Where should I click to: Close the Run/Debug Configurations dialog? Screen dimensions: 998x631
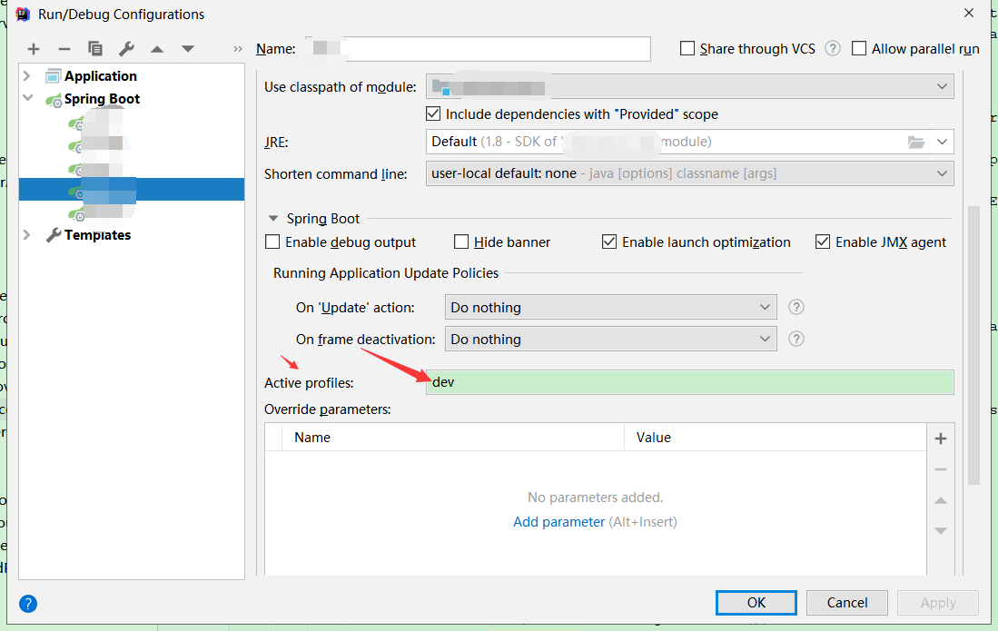pyautogui.click(x=969, y=13)
